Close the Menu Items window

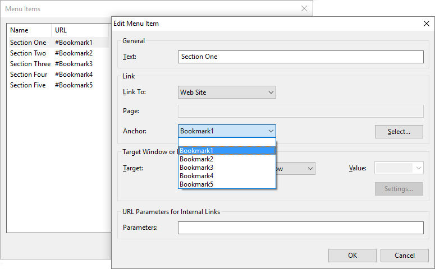(x=304, y=8)
